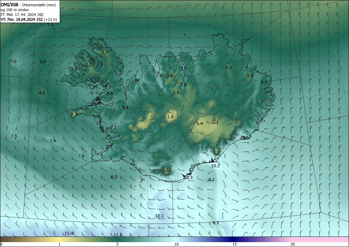Click the 6.5 value off the south coast
Viewport: 349px width, 247px height.
pyautogui.click(x=114, y=177)
